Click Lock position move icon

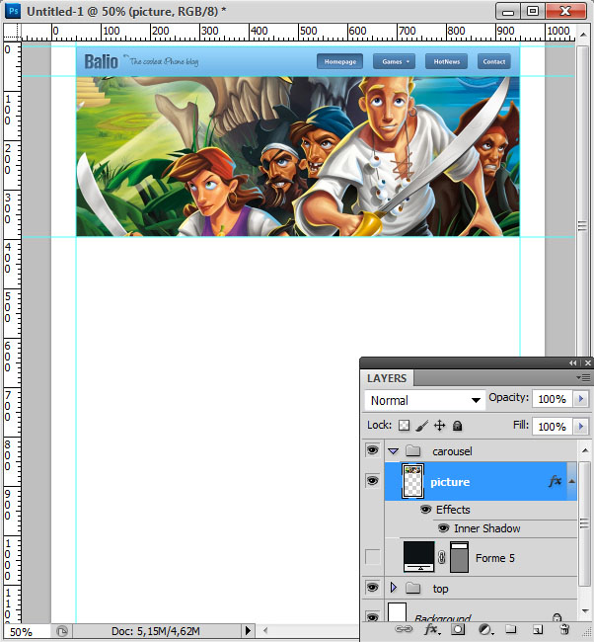(439, 426)
